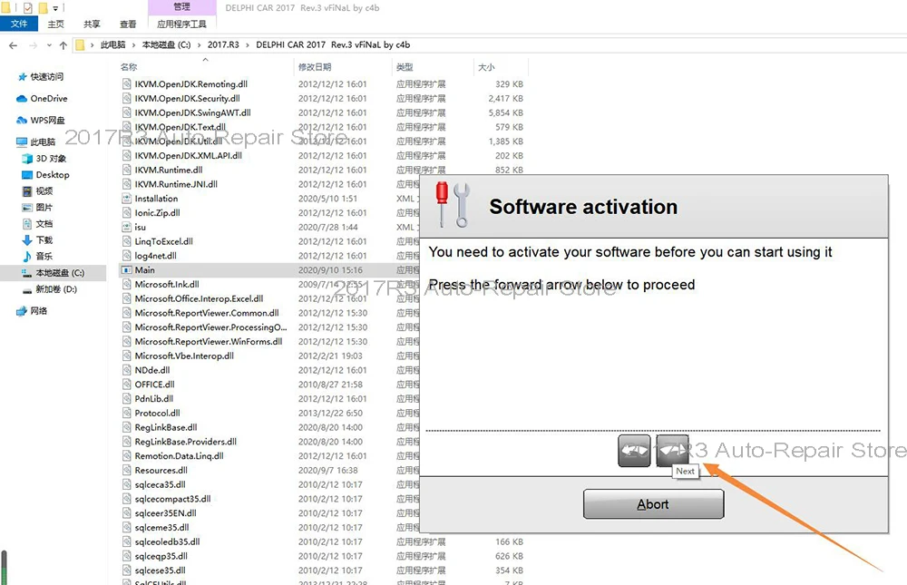Select the Main application file

(144, 269)
